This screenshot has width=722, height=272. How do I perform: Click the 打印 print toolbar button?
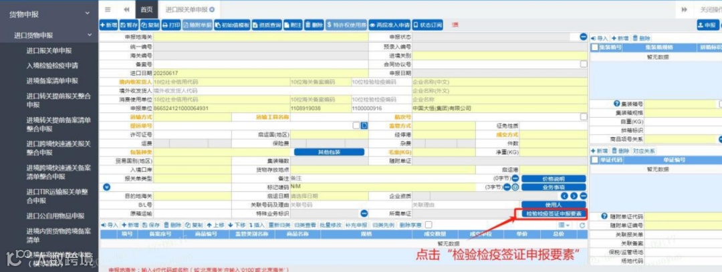[x=171, y=25]
